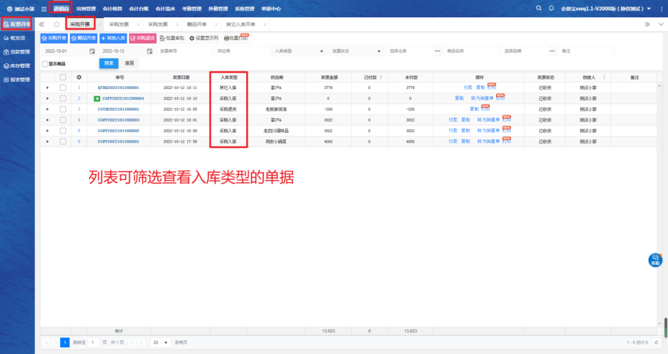Screen dimensions: 668x354
Task: Click the 发票单号 input field
Action: [x=183, y=51]
